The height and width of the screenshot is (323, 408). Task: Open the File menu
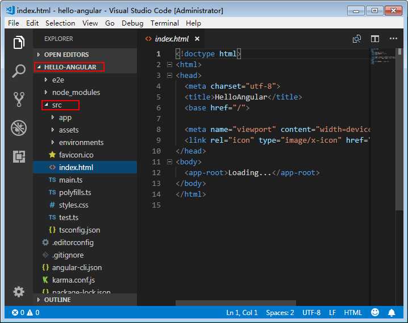(x=14, y=23)
